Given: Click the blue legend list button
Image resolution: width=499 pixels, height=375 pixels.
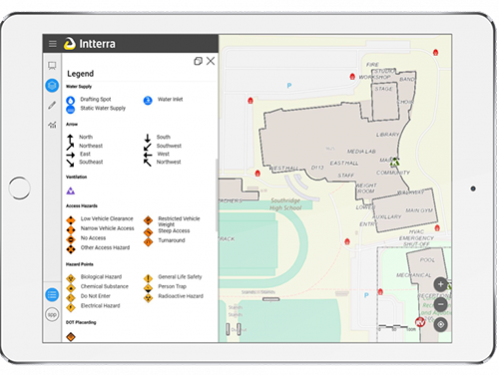Looking at the screenshot, I should (x=52, y=294).
